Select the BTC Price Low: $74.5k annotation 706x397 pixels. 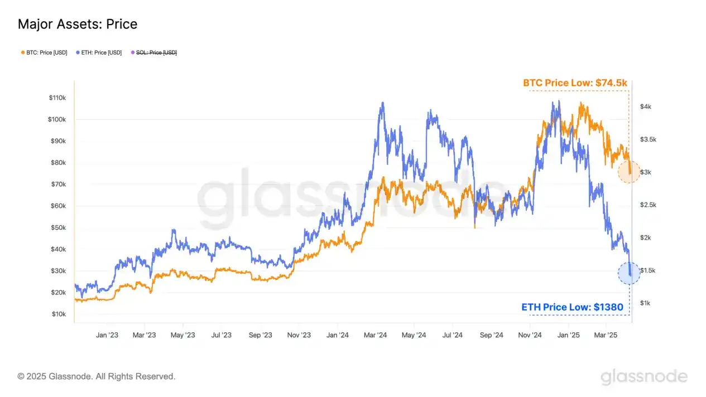575,83
